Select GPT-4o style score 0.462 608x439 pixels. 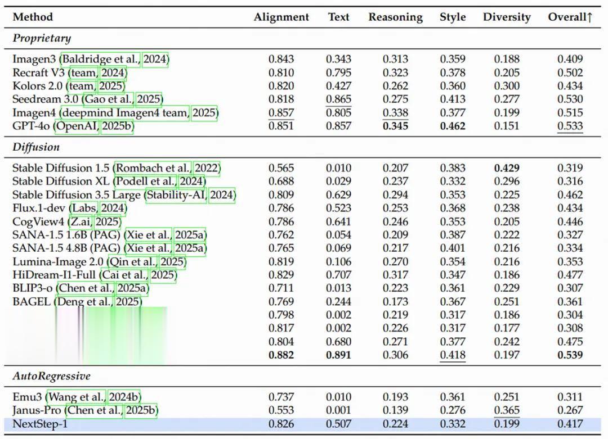click(x=453, y=126)
